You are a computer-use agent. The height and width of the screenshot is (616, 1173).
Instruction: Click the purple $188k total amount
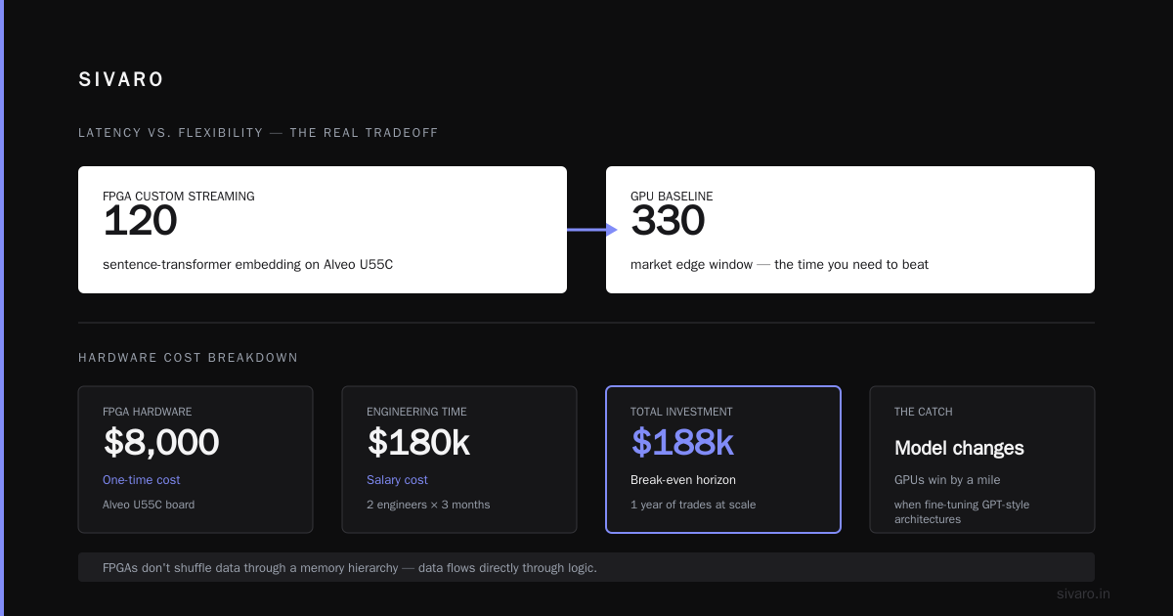(x=682, y=443)
